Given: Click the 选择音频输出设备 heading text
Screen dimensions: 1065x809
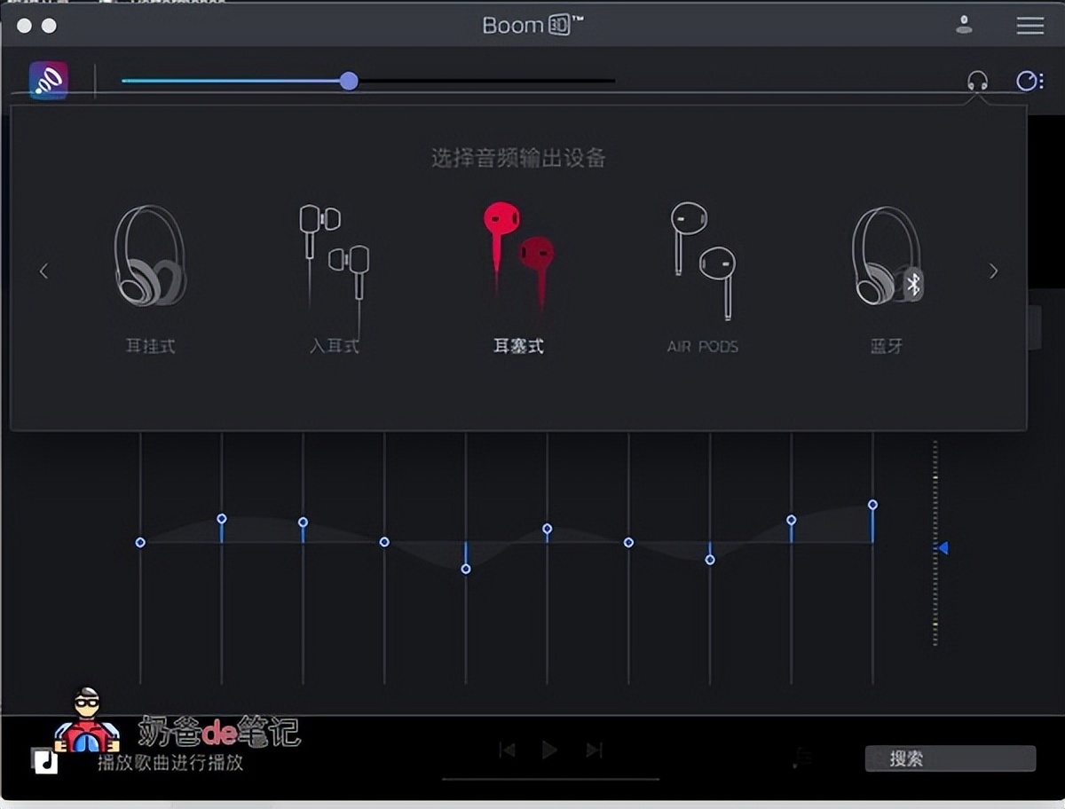Looking at the screenshot, I should pos(518,159).
